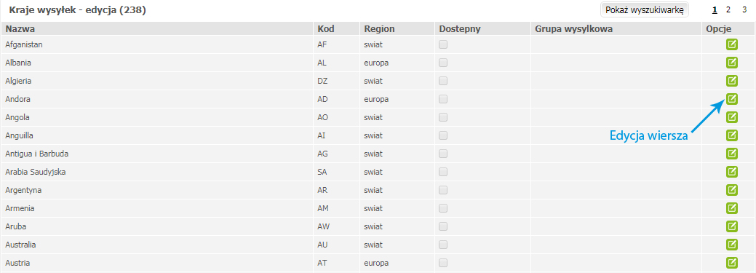The height and width of the screenshot is (273, 756).
Task: Enable Dostepny checkbox for Anguilla
Action: [x=443, y=135]
